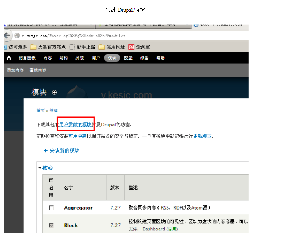Screen dimensions: 283x241
Task: Open the 帮助 admin menu
Action: click(x=160, y=58)
